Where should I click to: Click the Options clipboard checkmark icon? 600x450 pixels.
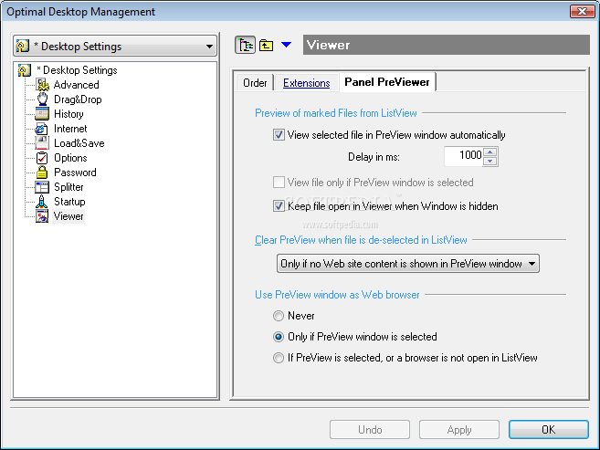[x=42, y=158]
